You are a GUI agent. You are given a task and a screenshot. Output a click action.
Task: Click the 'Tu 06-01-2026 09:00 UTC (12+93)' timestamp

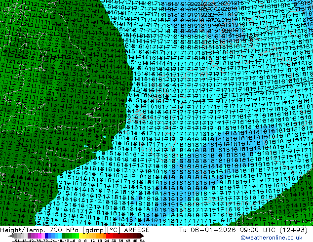pos(243,230)
